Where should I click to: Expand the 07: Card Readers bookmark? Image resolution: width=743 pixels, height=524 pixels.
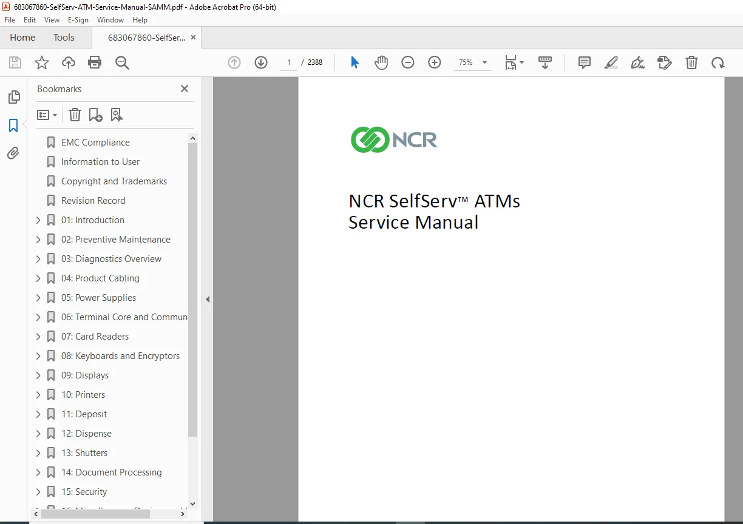(x=38, y=337)
